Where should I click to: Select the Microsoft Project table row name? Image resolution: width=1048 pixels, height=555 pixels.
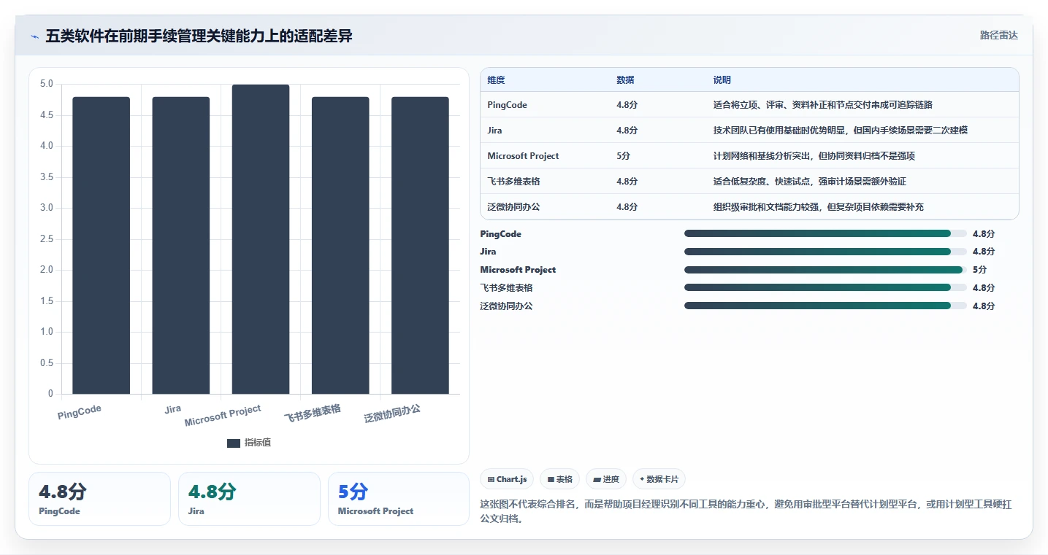tap(523, 156)
